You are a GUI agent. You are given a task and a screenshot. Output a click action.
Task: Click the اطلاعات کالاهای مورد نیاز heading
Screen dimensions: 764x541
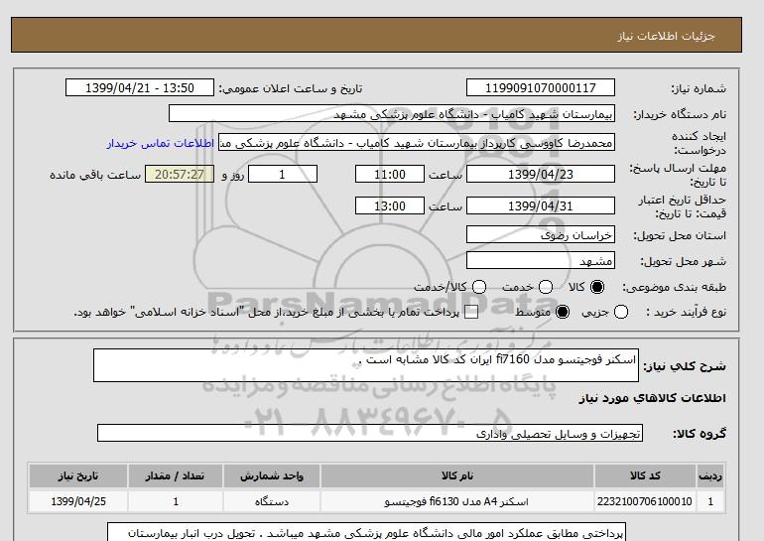653,398
